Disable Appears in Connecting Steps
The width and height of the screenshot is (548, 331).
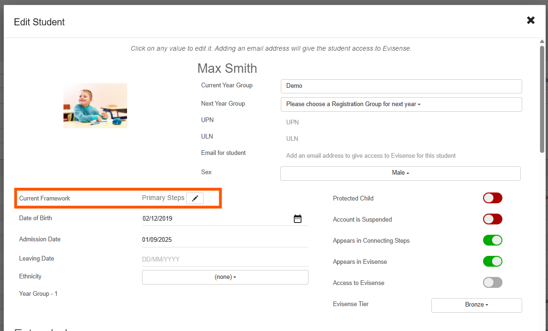492,240
